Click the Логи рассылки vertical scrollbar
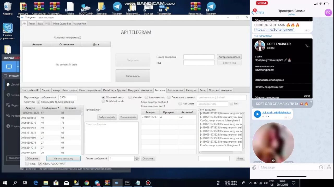The width and height of the screenshot is (334, 187). [x=244, y=131]
